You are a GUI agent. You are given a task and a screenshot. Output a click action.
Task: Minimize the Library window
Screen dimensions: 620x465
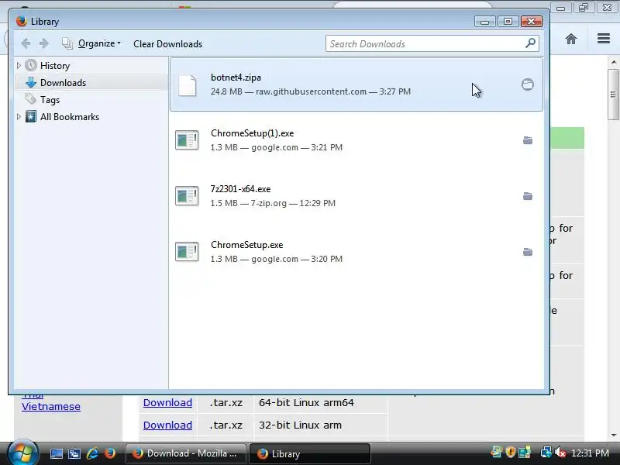click(x=485, y=22)
